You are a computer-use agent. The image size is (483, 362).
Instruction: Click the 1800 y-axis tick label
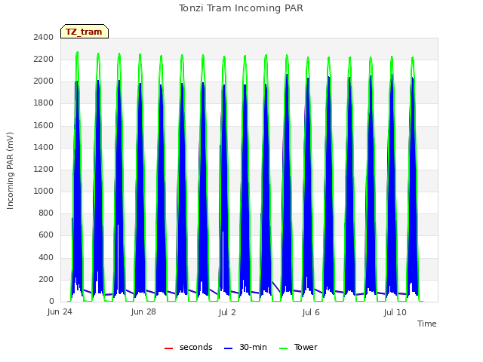(x=44, y=103)
